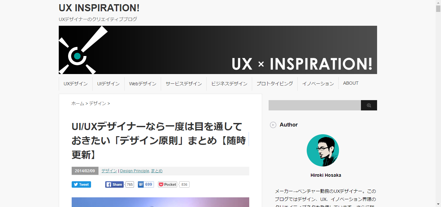Click the Hatena bookmark B! button
The width and height of the screenshot is (441, 207).
pyautogui.click(x=146, y=184)
